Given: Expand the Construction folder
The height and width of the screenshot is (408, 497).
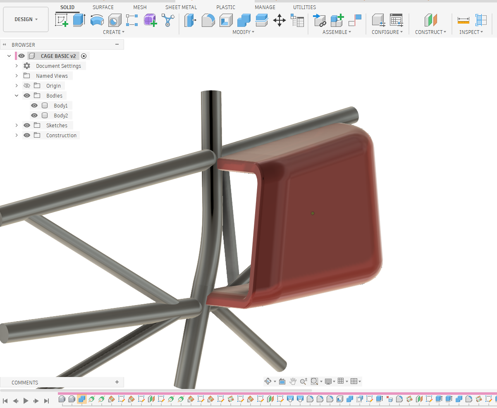Looking at the screenshot, I should coord(17,135).
